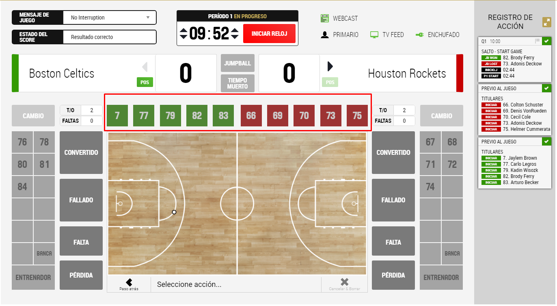
Task: Click Boston Convertido button
Action: [x=81, y=152]
